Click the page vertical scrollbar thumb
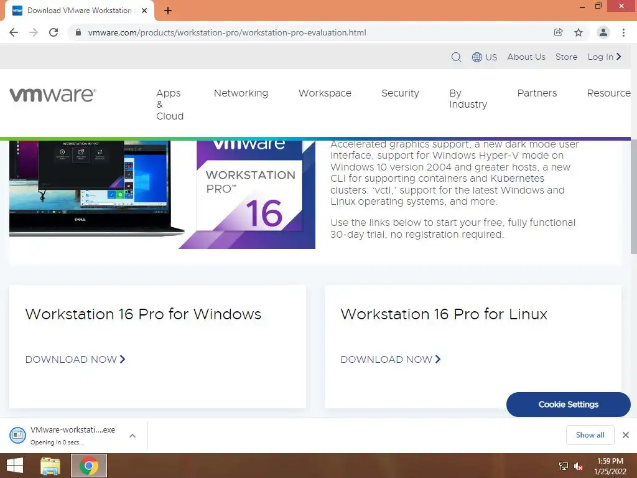 pyautogui.click(x=633, y=197)
